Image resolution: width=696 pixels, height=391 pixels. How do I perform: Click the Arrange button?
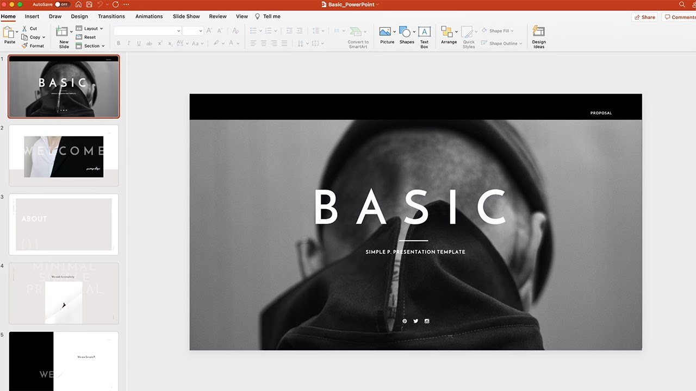449,36
